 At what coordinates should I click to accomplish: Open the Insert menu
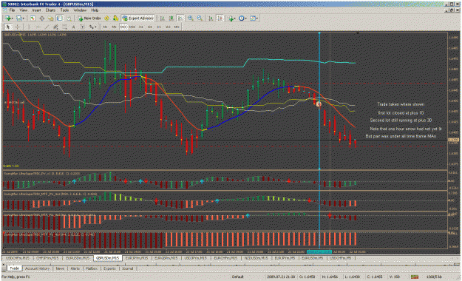(36, 10)
